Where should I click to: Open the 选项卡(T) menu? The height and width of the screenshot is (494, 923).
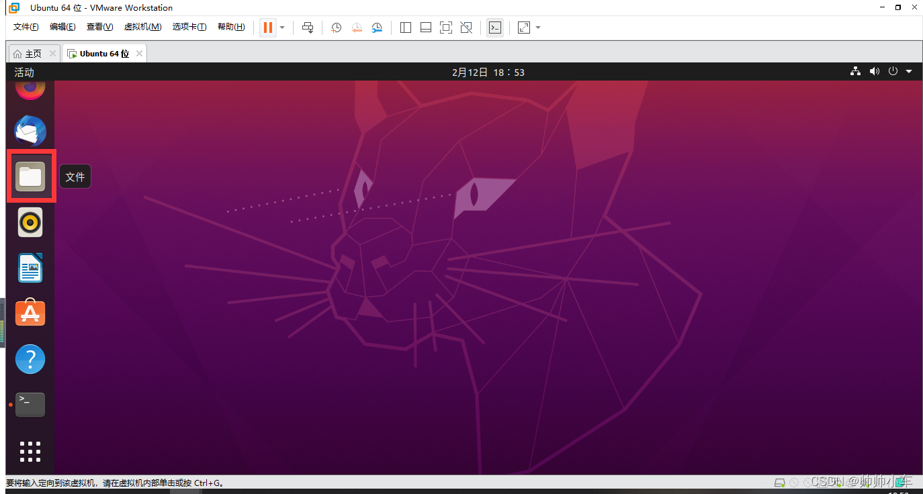point(189,27)
